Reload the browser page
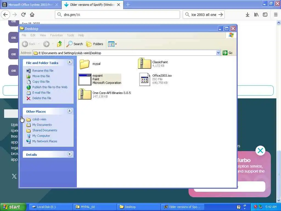281x211 pixels. (x=24, y=15)
